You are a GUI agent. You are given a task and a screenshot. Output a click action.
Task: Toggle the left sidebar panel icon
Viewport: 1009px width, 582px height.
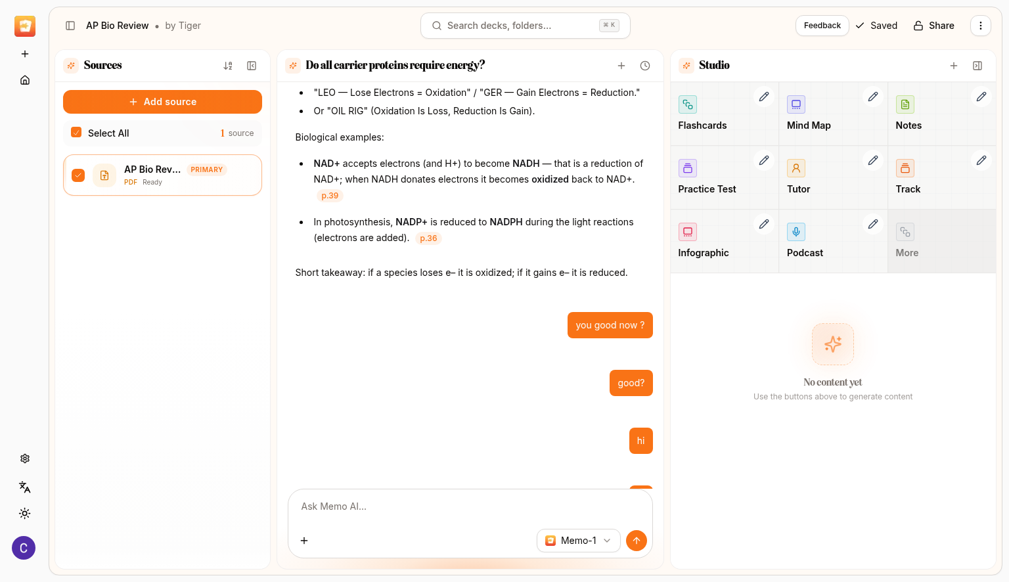click(x=70, y=26)
